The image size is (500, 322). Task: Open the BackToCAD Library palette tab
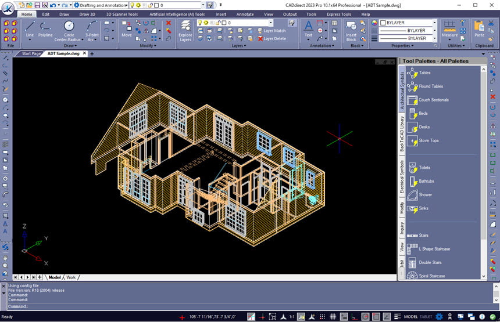pos(402,133)
